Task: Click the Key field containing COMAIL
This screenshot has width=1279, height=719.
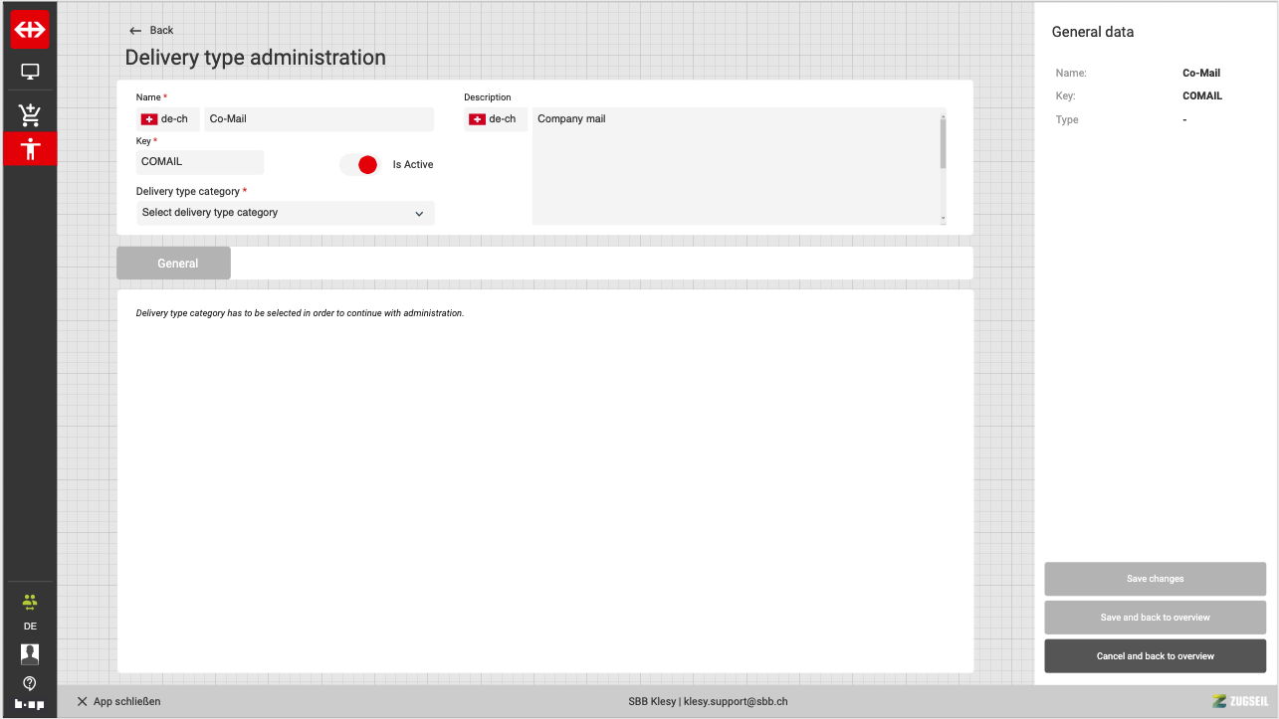Action: coord(200,162)
